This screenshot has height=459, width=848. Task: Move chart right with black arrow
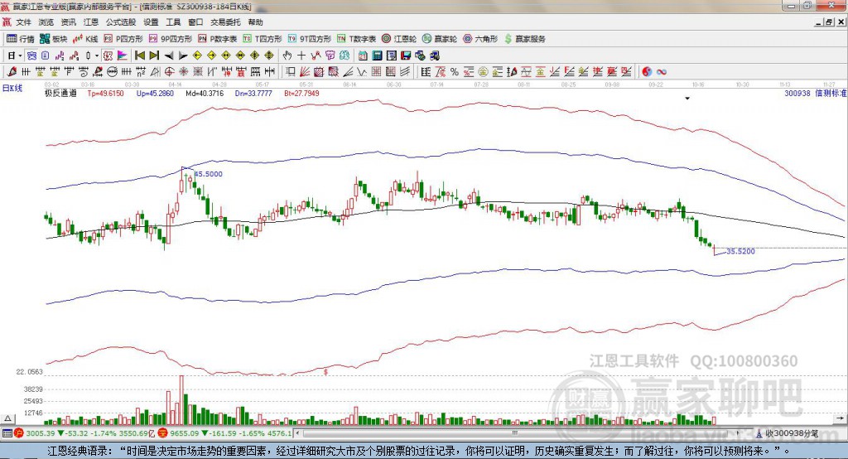[x=183, y=56]
